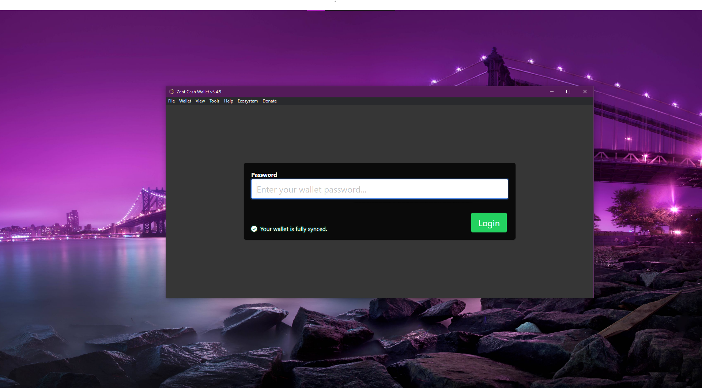
Task: Click the 'Zent Cash Wallet v3.4.9' title text
Action: pyautogui.click(x=199, y=92)
